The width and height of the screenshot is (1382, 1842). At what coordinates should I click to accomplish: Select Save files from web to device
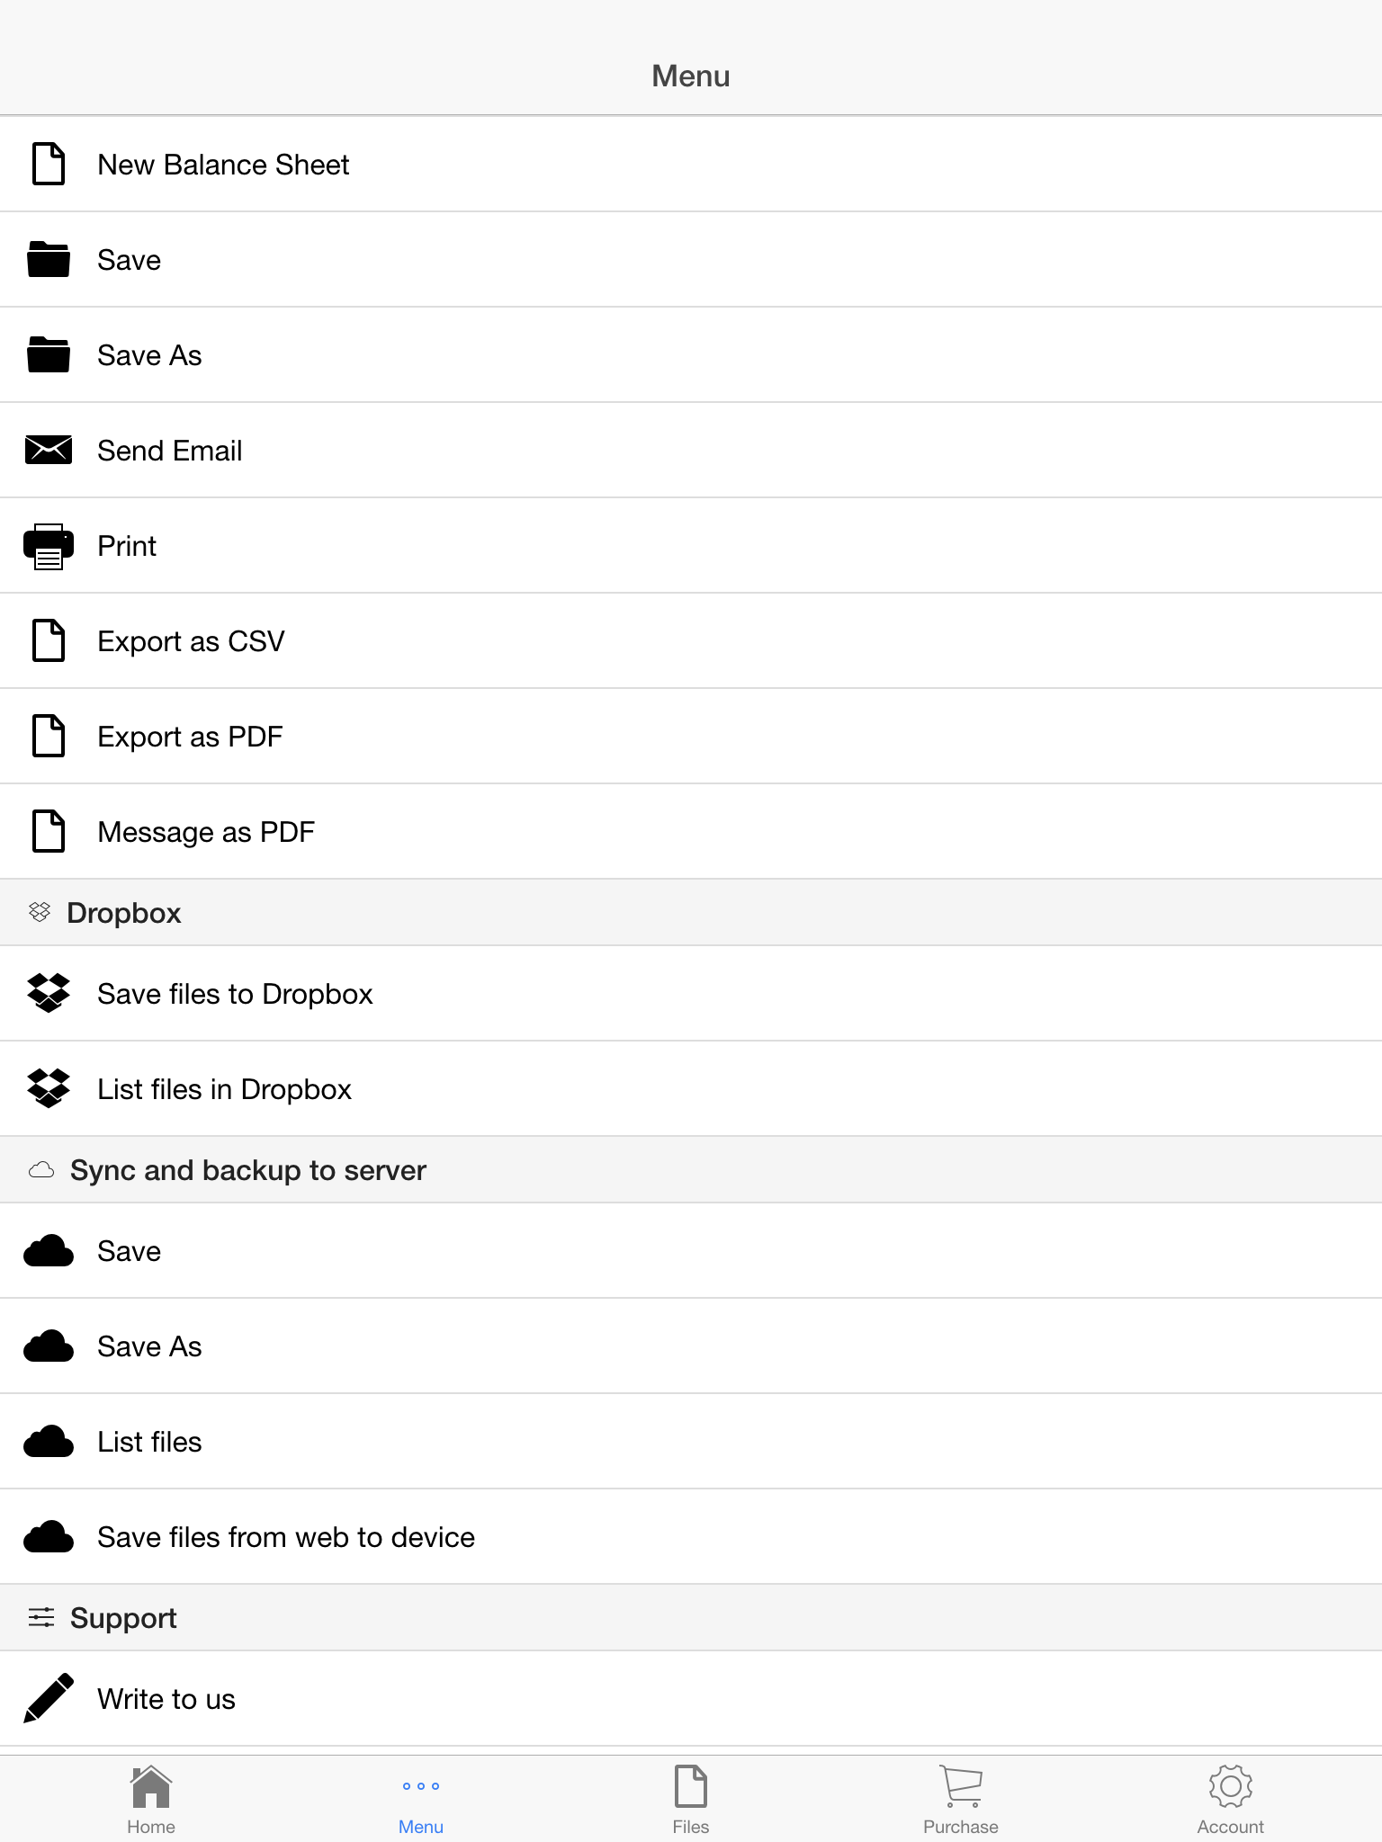pos(691,1537)
